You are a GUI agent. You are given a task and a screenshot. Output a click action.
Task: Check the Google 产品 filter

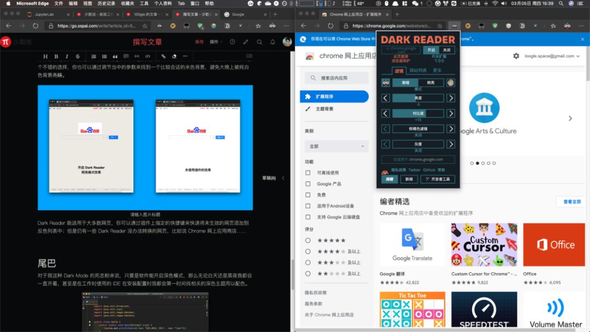tap(308, 184)
